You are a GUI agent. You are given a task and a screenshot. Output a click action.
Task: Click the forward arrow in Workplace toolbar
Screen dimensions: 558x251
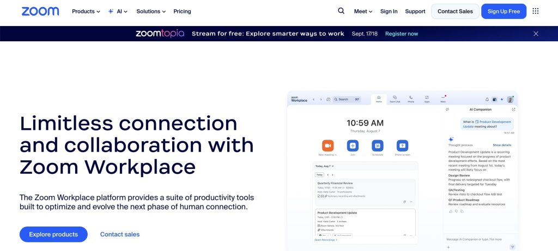321,99
